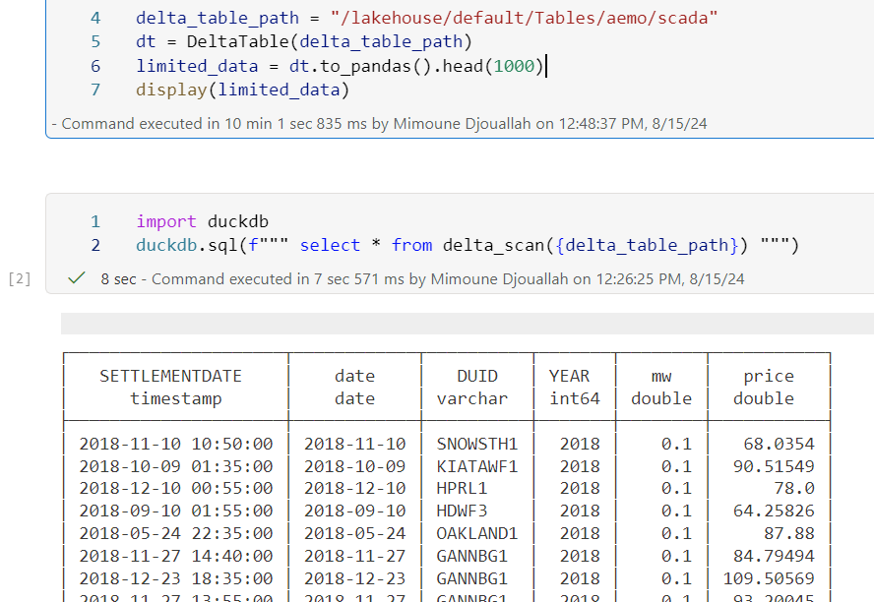Click line number 2 beside duckdb.sql
The width and height of the screenshot is (874, 602).
coord(95,245)
